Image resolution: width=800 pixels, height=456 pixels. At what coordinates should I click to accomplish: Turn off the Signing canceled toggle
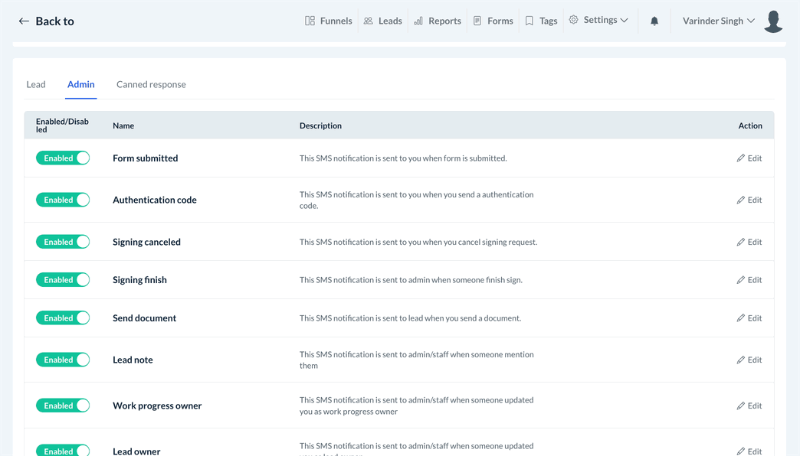tap(63, 242)
